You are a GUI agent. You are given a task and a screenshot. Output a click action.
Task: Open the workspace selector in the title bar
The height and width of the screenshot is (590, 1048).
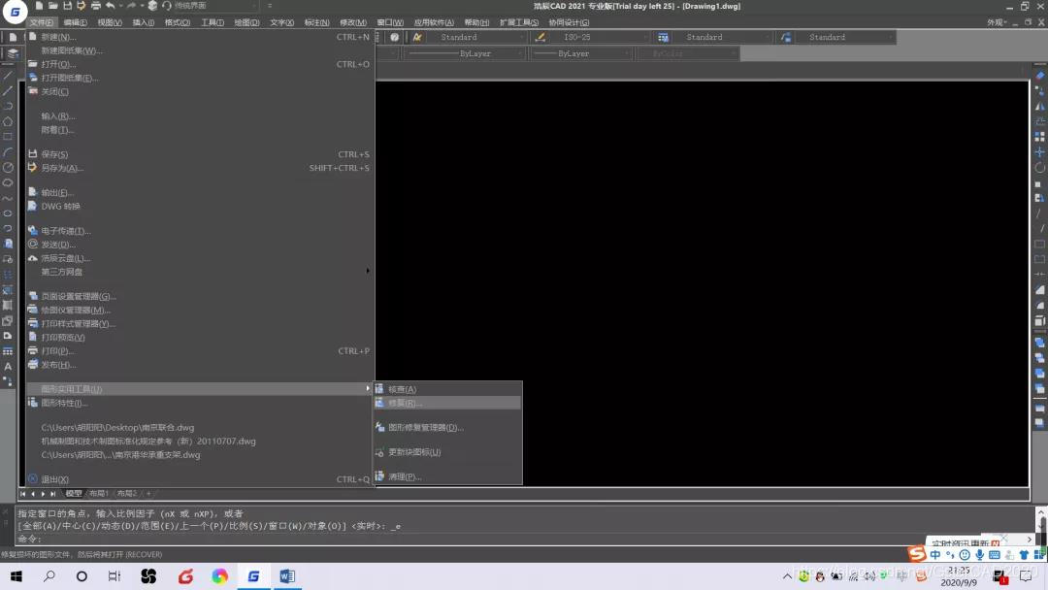(x=215, y=6)
